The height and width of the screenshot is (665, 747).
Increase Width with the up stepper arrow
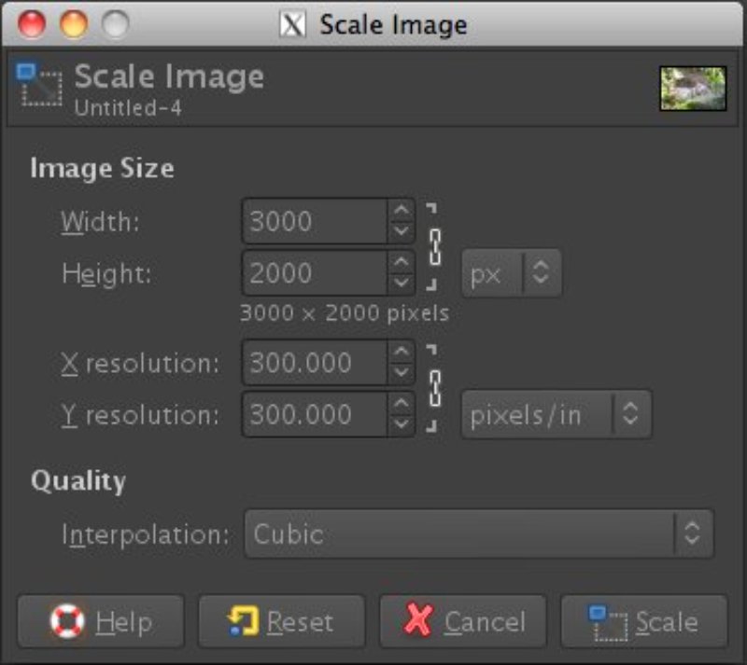point(402,213)
